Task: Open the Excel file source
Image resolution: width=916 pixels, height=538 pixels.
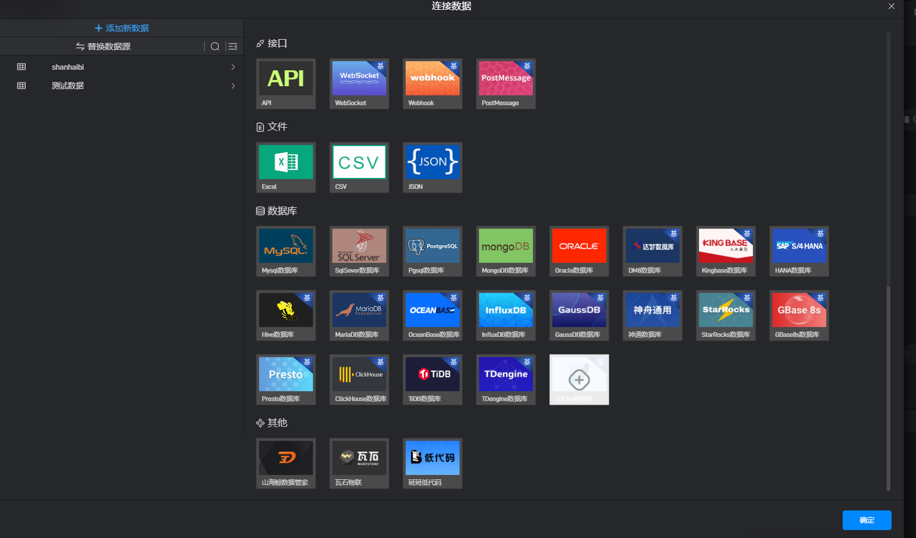Action: pos(286,168)
